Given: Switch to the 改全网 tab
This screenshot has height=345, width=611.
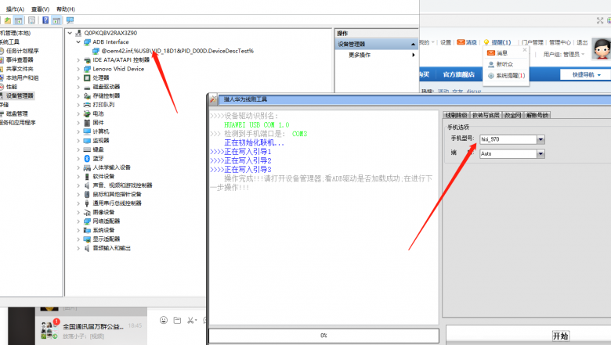Looking at the screenshot, I should click(x=512, y=115).
